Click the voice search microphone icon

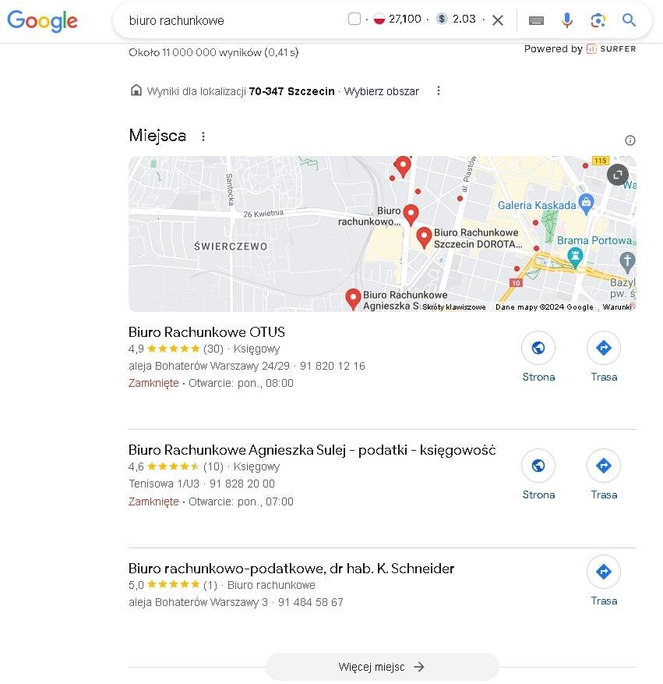pos(566,20)
